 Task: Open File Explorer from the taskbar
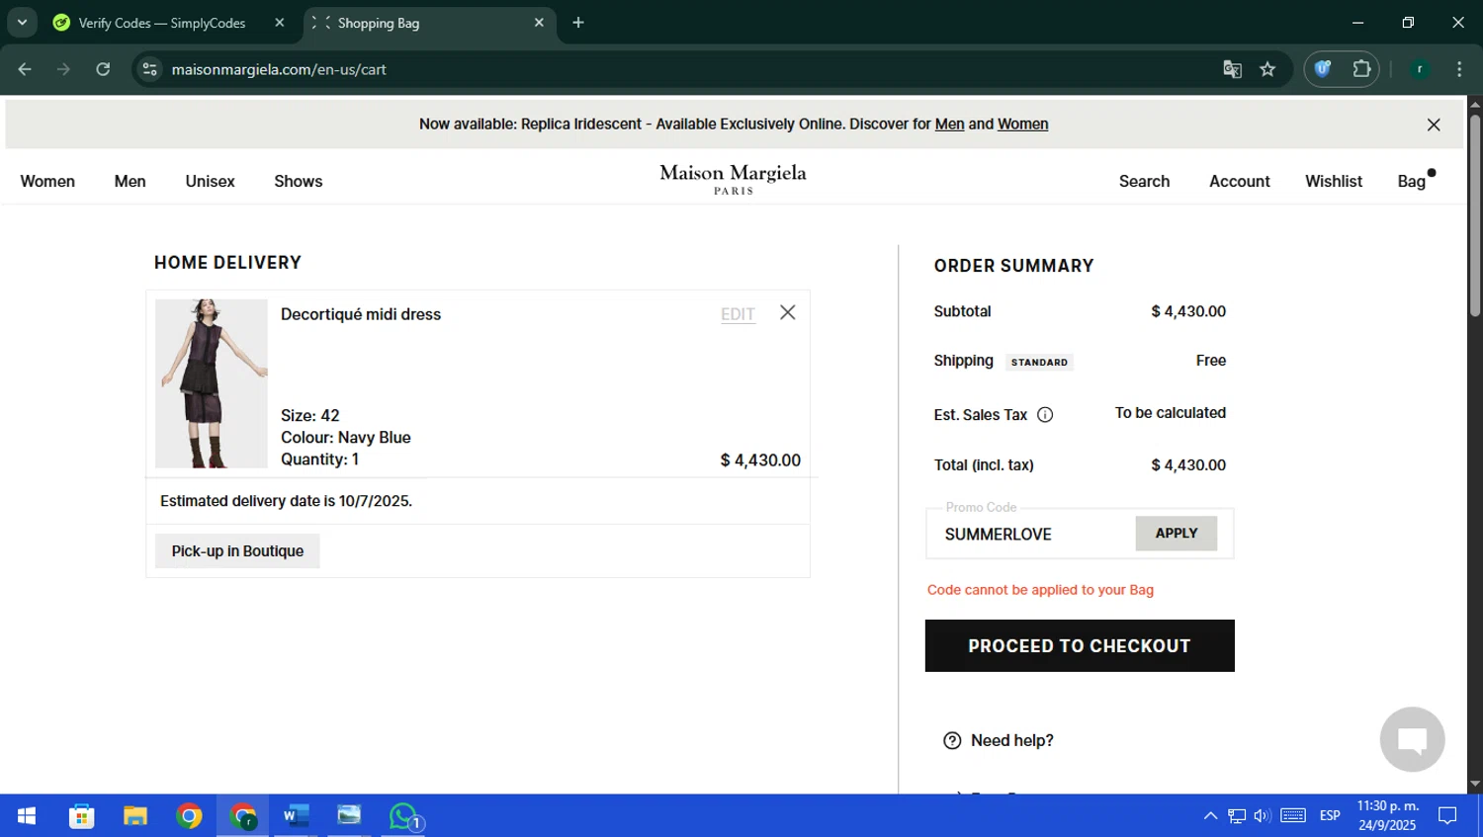(x=135, y=816)
